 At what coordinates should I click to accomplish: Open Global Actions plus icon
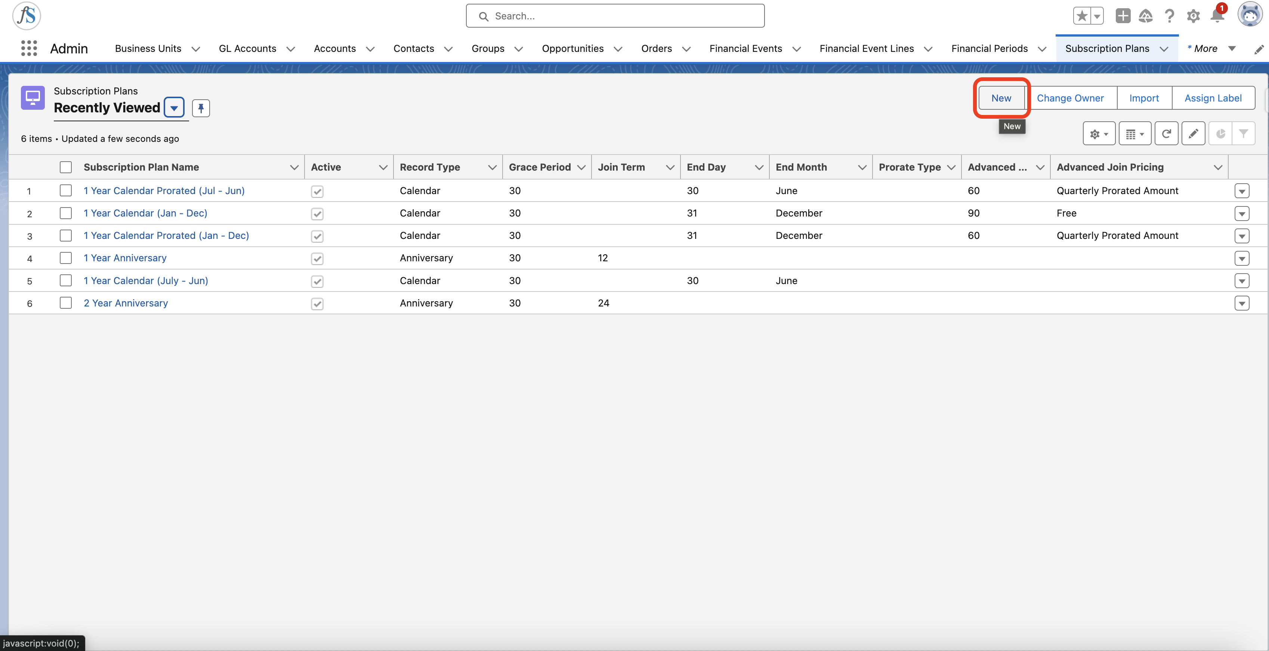point(1123,16)
